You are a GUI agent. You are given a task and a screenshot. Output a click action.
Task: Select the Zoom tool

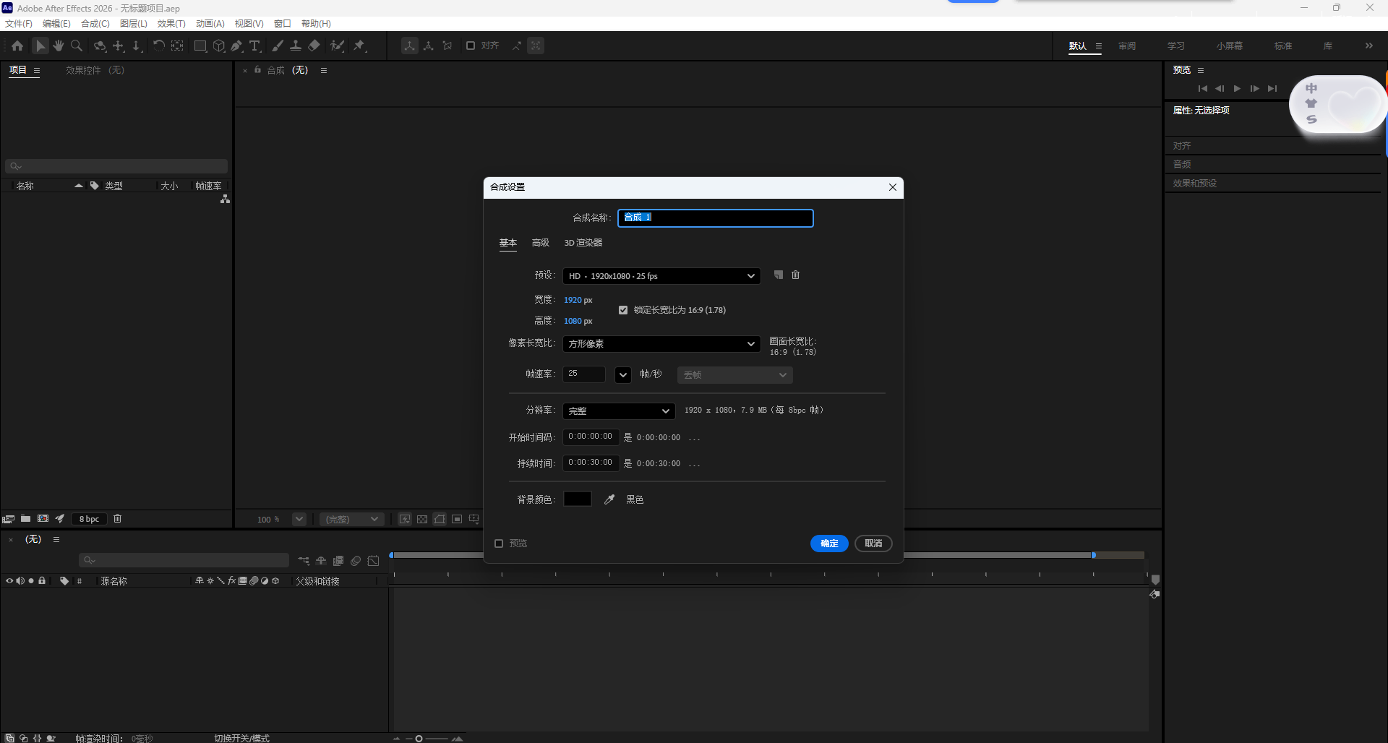(76, 45)
